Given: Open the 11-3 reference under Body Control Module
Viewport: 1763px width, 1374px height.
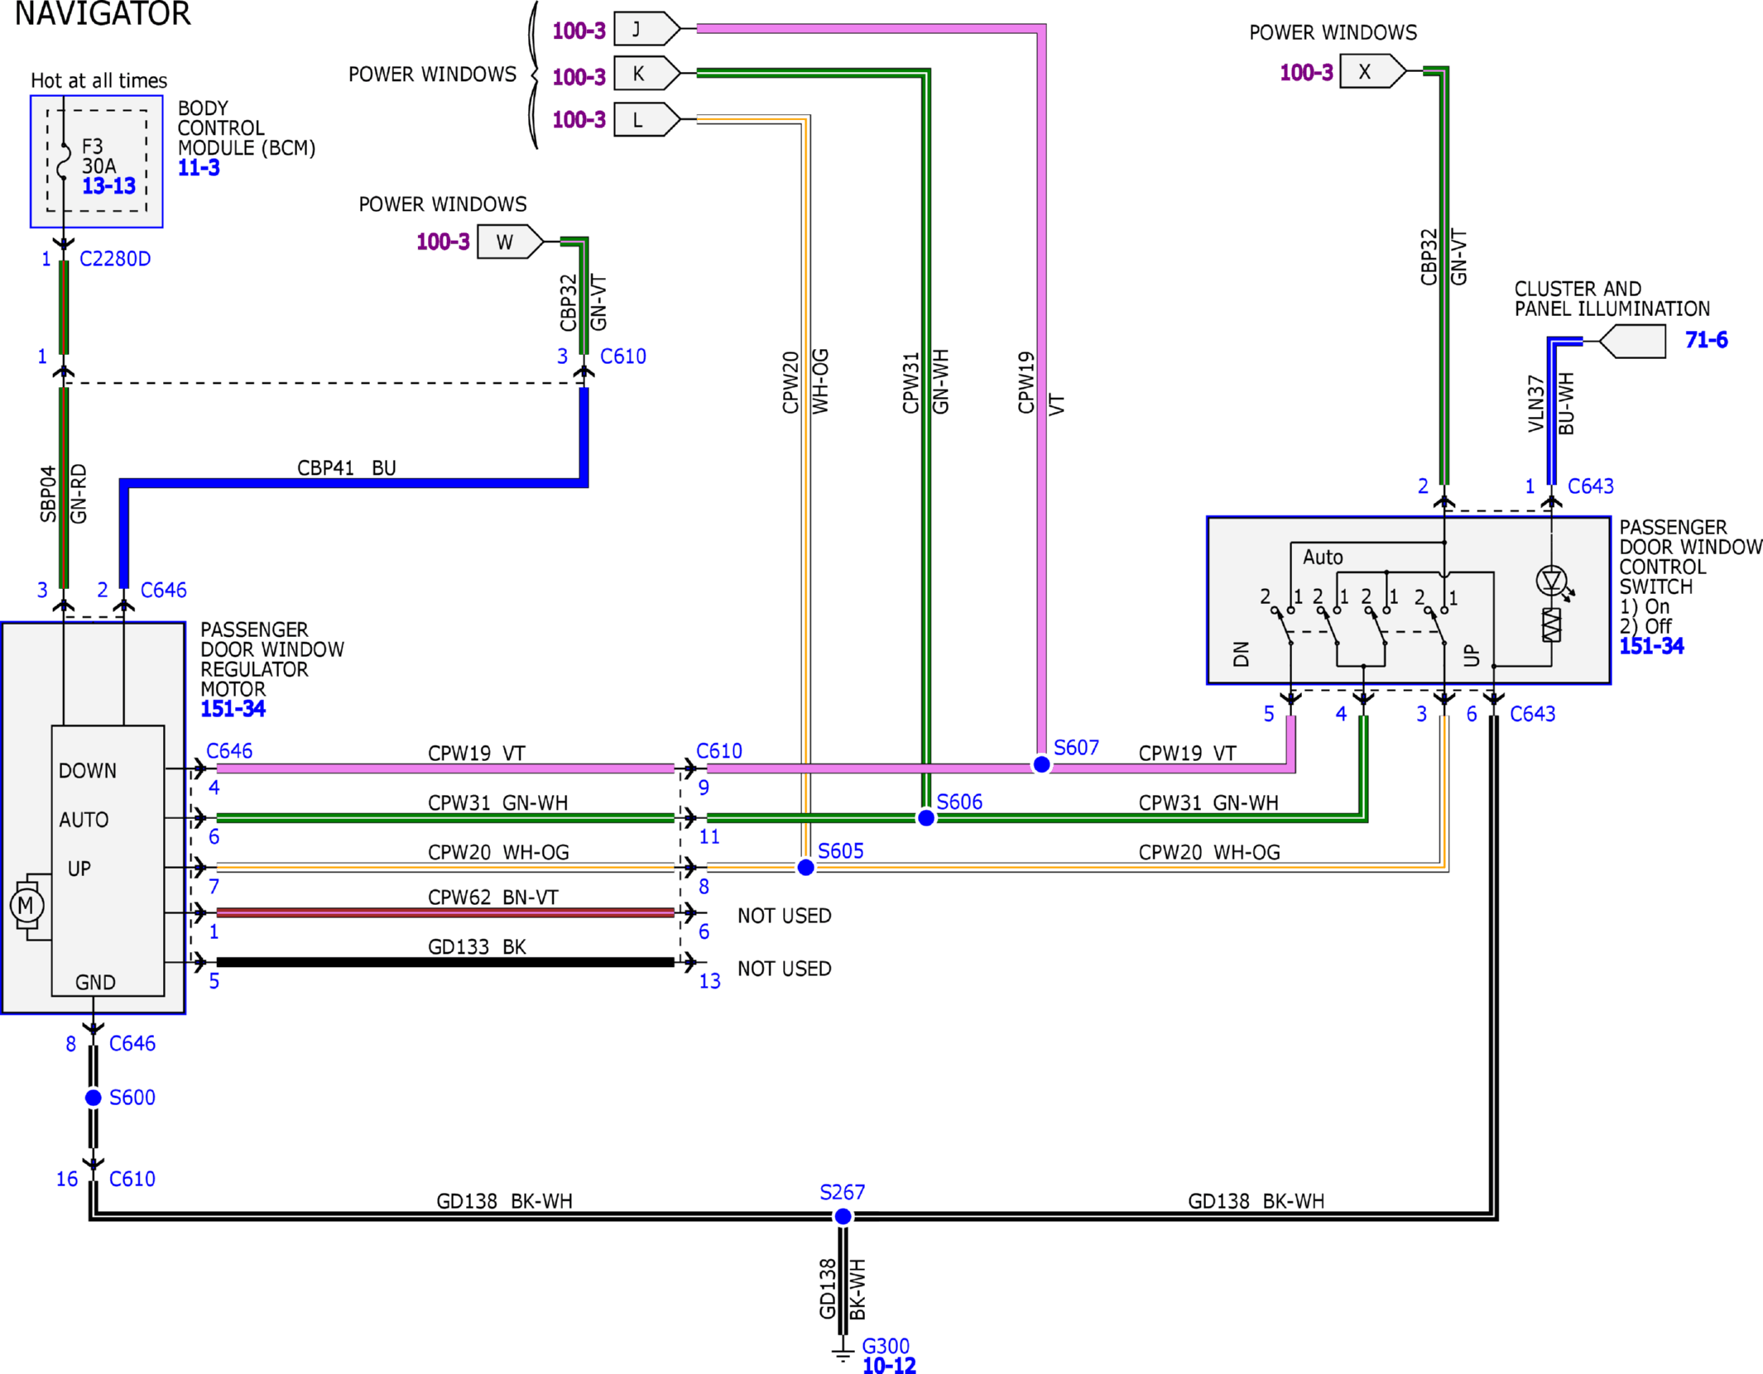Looking at the screenshot, I should coord(199,168).
